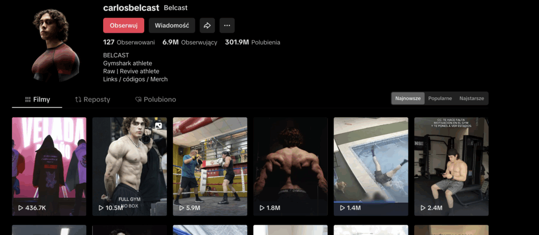This screenshot has width=539, height=235.
Task: Open the Reposty tab
Action: [x=92, y=99]
